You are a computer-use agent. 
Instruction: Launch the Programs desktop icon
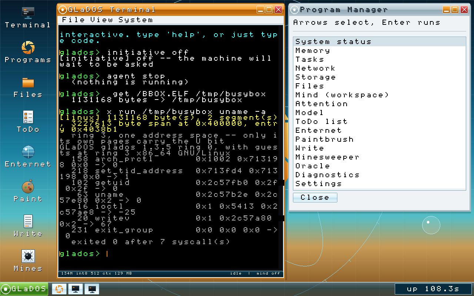(x=28, y=53)
